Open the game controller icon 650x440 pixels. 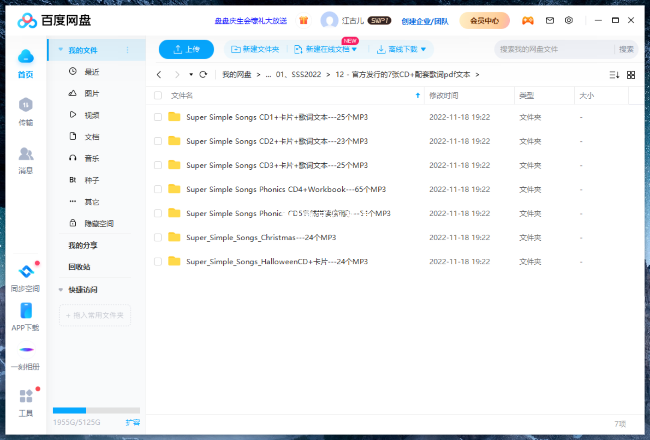[528, 20]
